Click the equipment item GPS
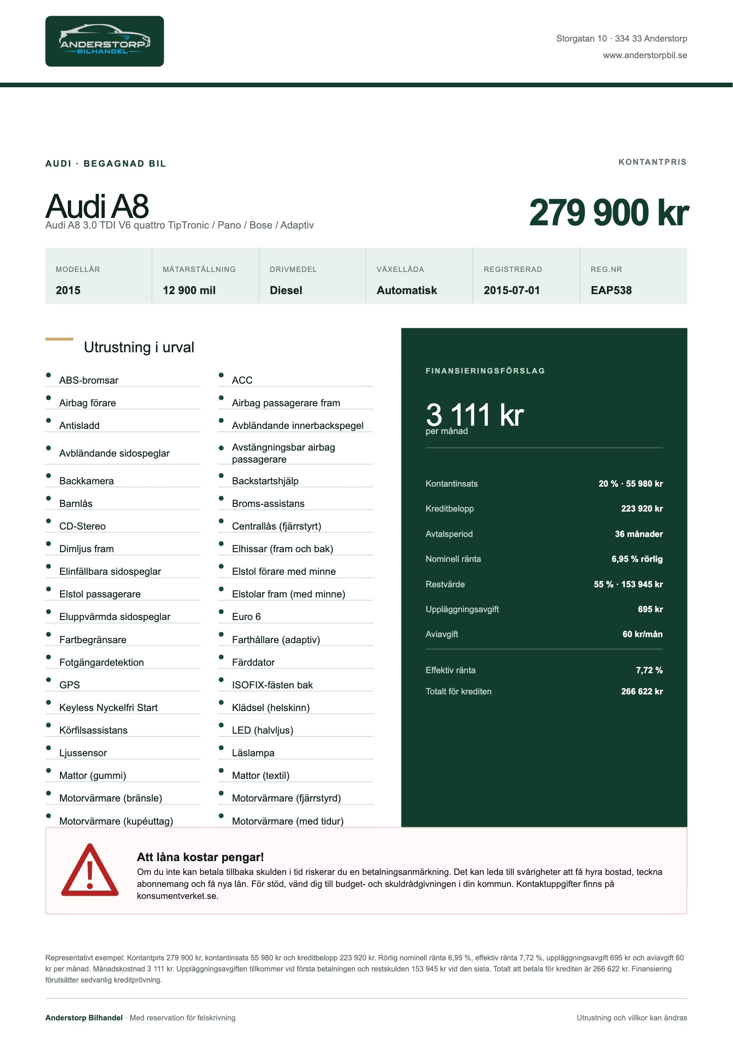733x1037 pixels. tap(70, 685)
